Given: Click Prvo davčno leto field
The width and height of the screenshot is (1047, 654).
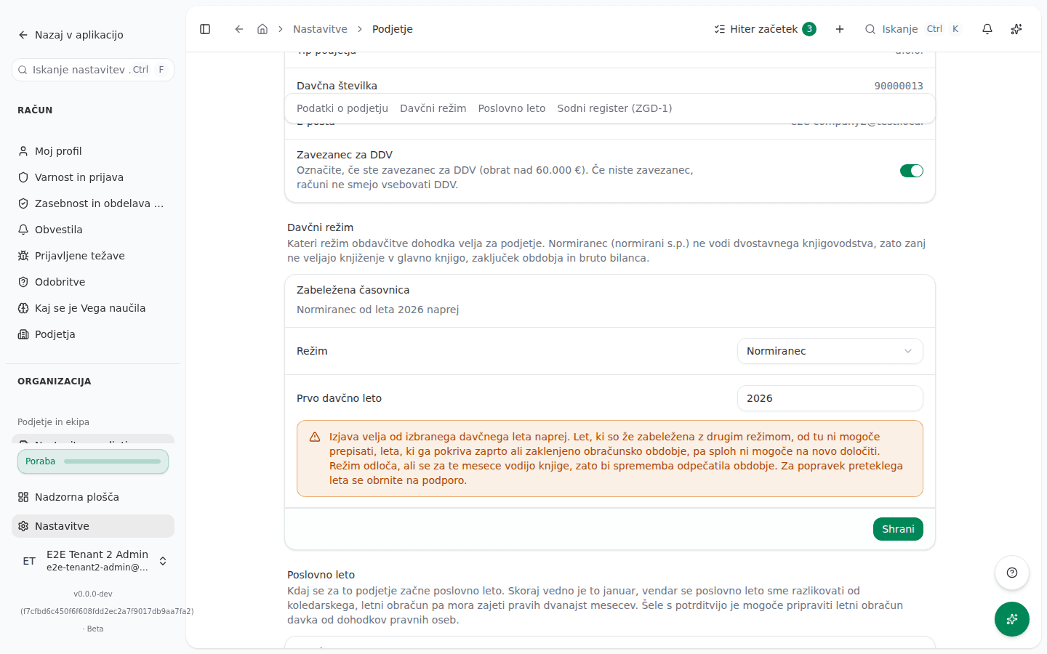Looking at the screenshot, I should tap(830, 398).
